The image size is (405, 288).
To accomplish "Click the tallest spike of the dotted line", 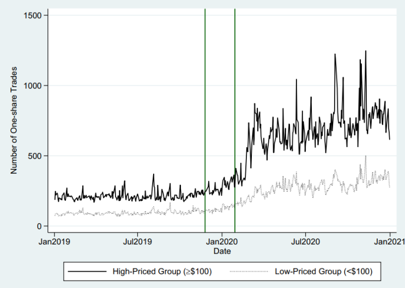I will point(366,156).
